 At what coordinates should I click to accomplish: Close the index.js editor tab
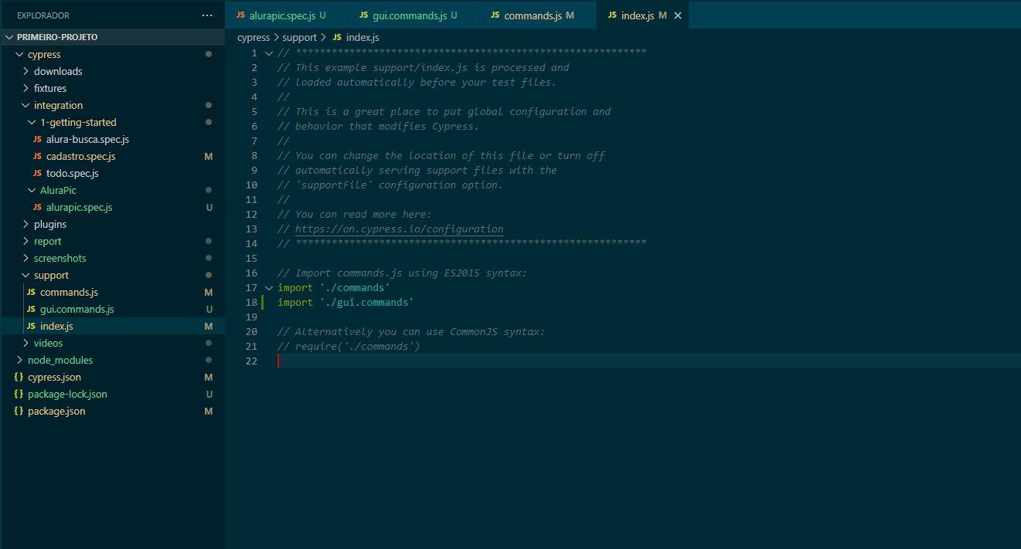tap(678, 15)
